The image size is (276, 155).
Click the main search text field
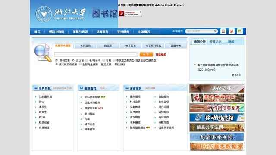tap(96, 55)
